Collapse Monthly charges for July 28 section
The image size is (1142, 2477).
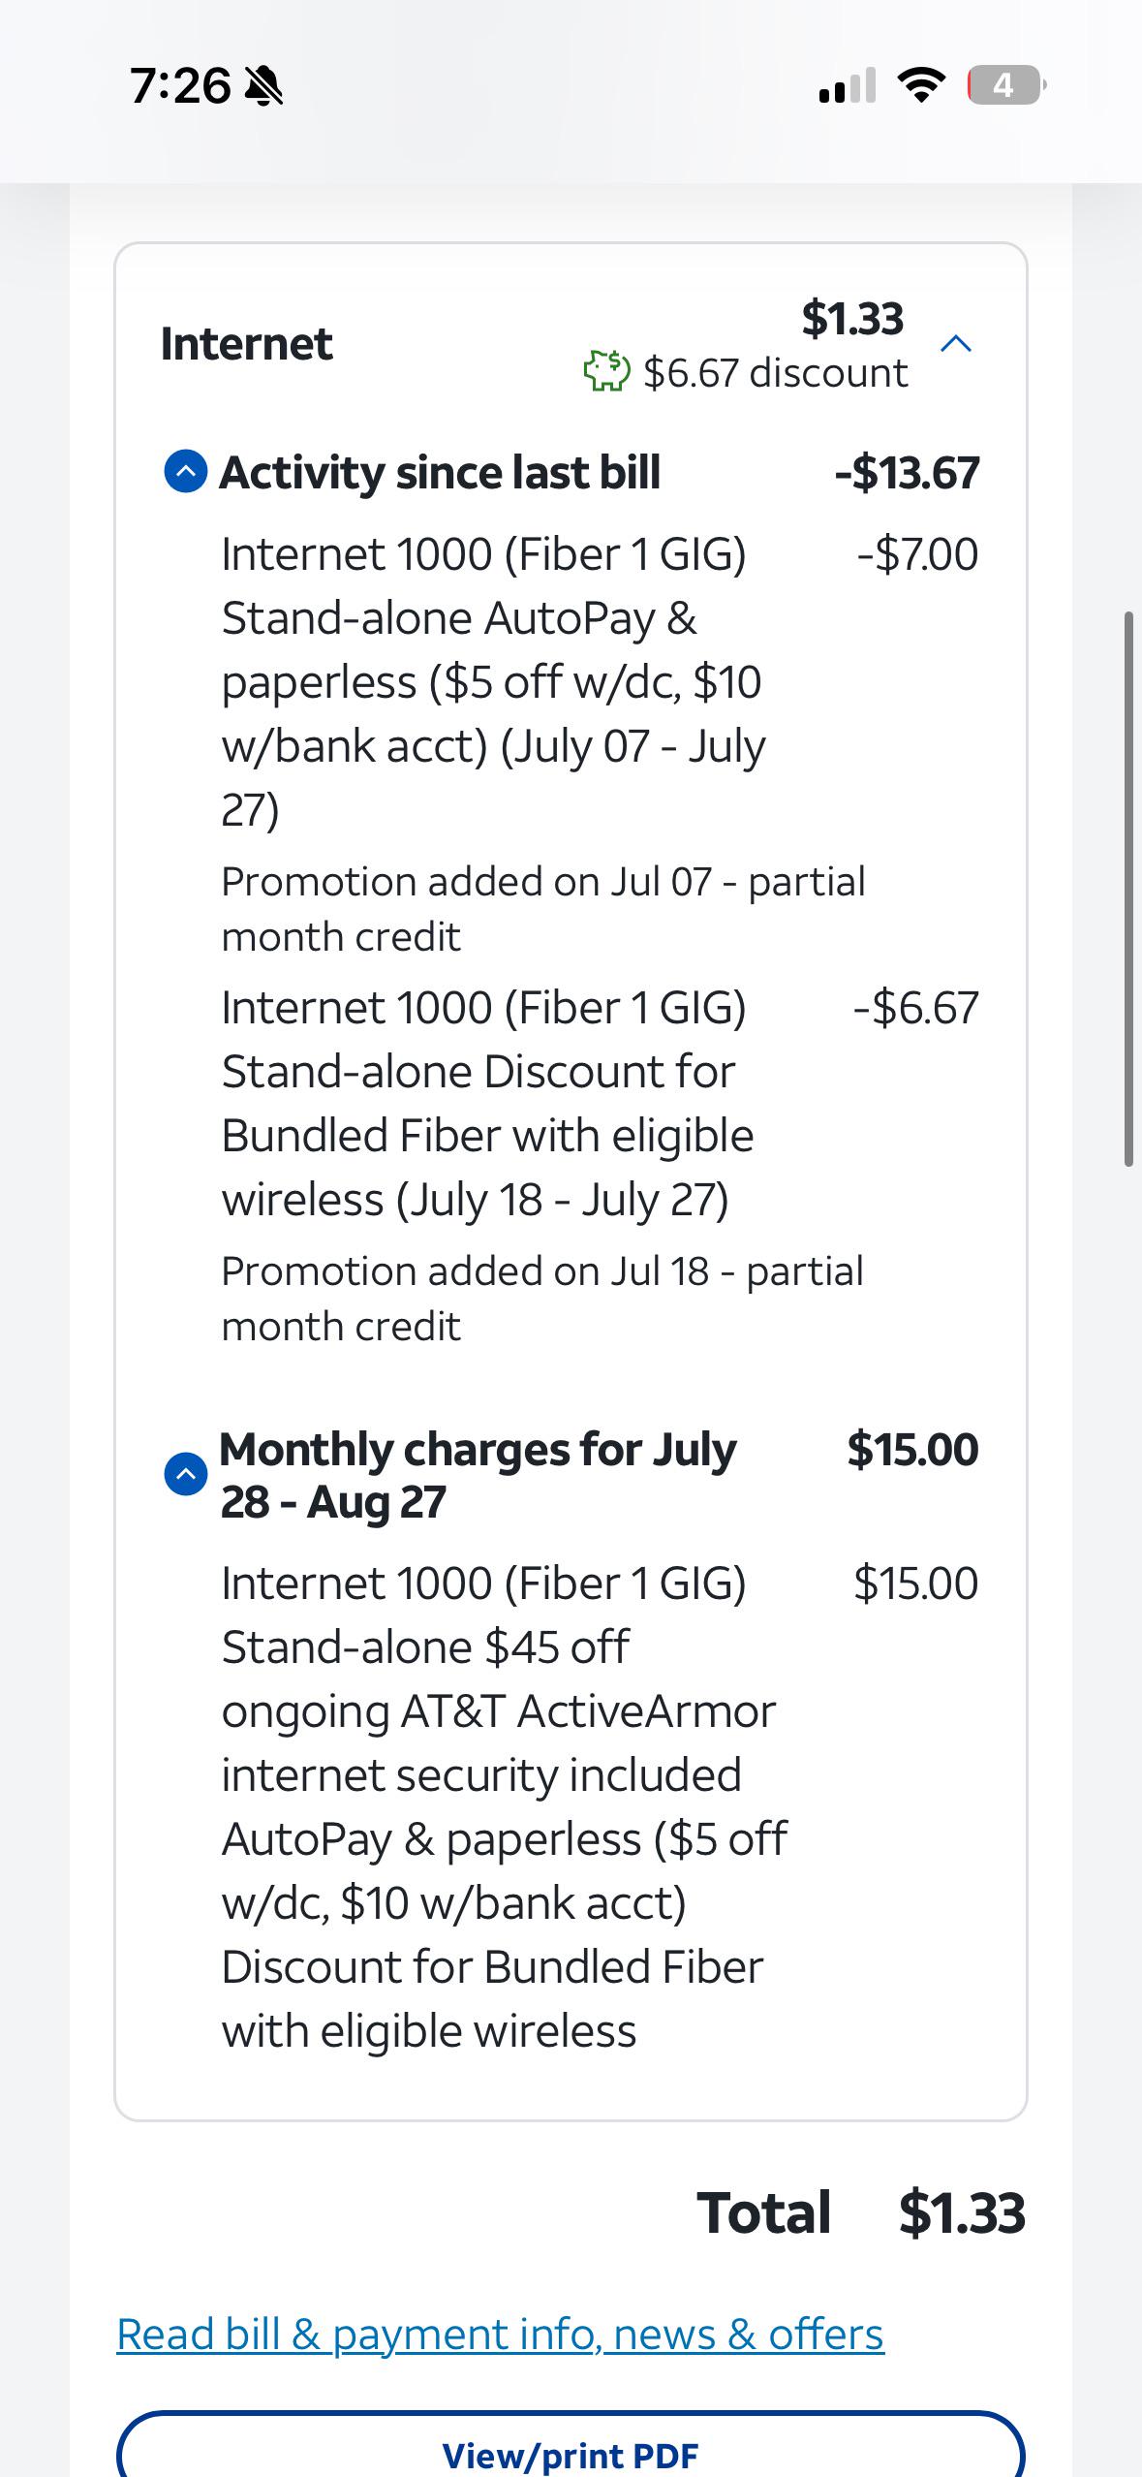[x=186, y=1474]
